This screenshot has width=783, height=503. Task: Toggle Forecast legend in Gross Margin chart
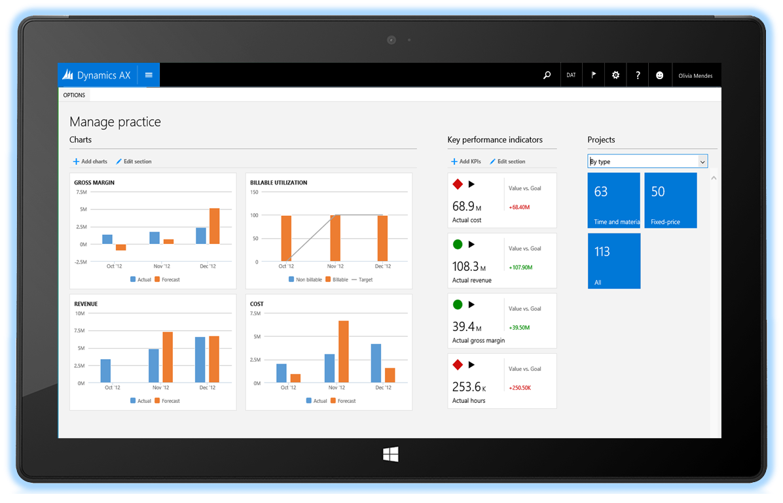click(x=166, y=279)
